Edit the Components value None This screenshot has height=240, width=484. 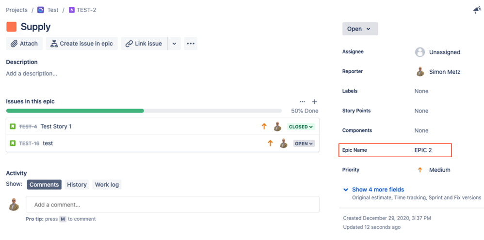[x=421, y=131]
